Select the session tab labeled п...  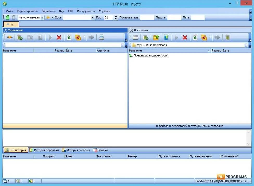pyautogui.click(x=11, y=24)
